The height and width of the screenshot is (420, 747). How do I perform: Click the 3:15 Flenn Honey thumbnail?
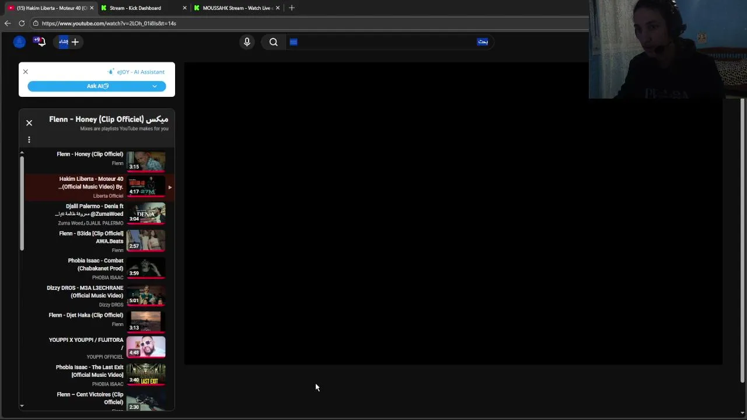click(x=146, y=160)
